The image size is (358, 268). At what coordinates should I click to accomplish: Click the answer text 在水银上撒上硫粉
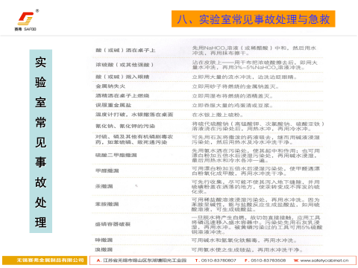[217, 115]
